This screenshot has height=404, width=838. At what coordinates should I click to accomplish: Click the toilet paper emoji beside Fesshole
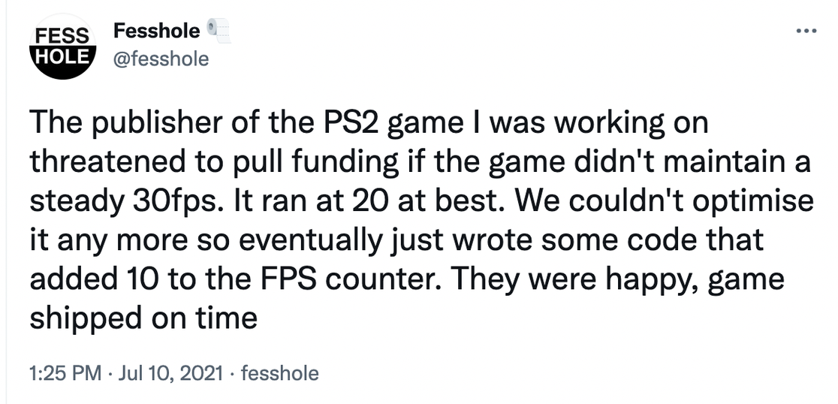216,31
